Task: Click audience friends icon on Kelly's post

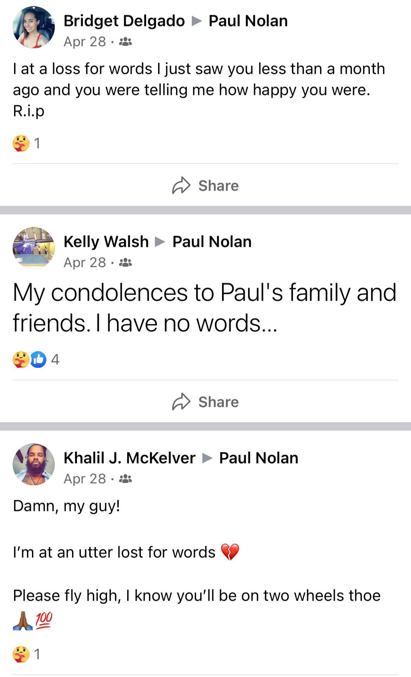Action: 125,262
